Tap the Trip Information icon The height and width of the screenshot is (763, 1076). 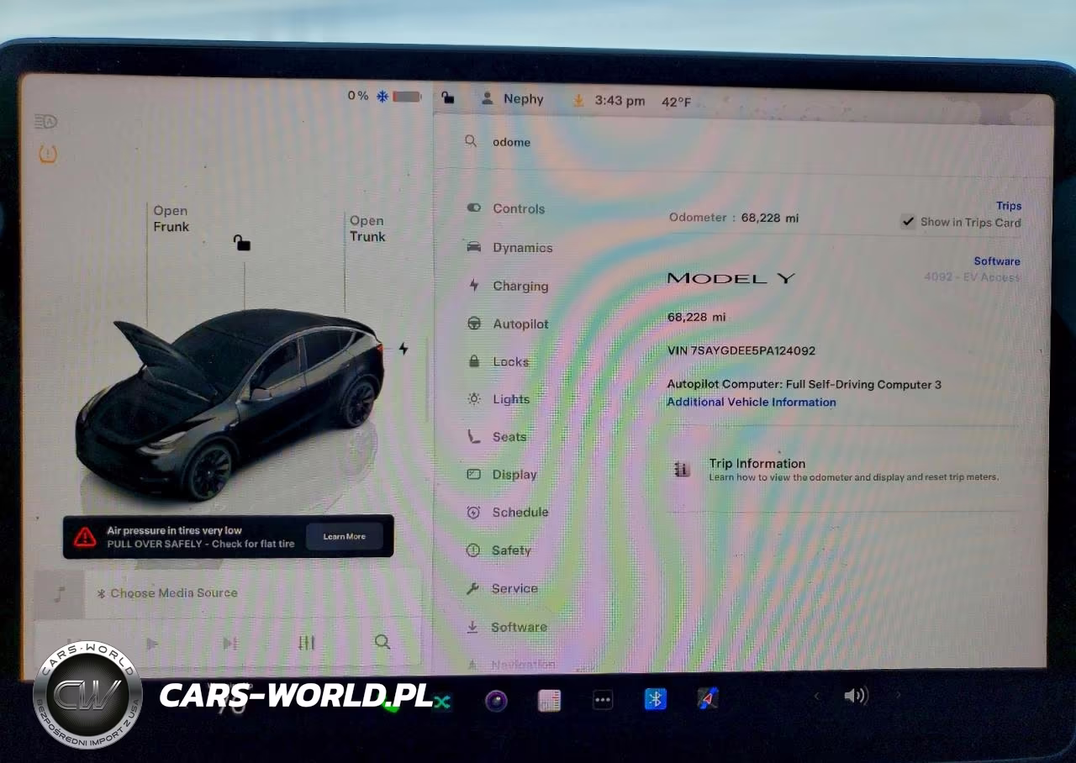click(683, 470)
